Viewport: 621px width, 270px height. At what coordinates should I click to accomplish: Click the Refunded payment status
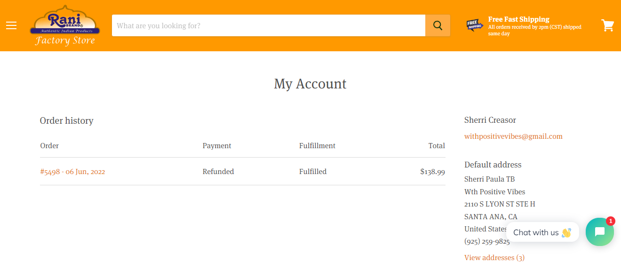[218, 172]
